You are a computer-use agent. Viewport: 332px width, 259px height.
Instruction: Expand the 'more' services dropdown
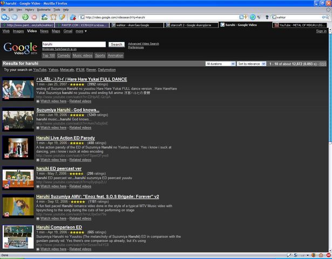(x=81, y=31)
